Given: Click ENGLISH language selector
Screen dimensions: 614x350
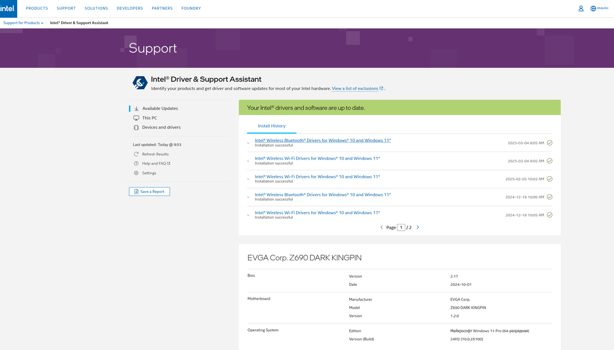Looking at the screenshot, I should tap(602, 8).
